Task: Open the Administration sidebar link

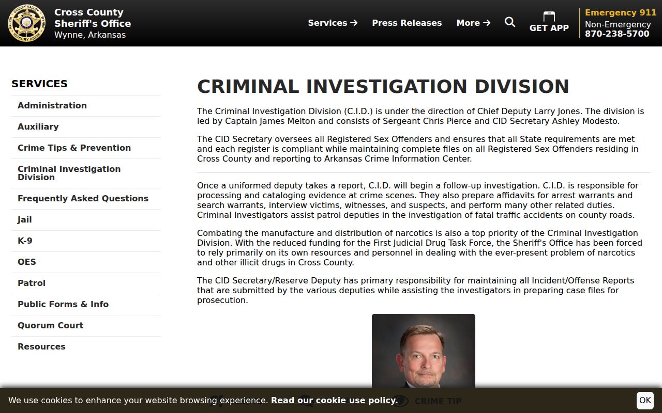Action: (86, 105)
